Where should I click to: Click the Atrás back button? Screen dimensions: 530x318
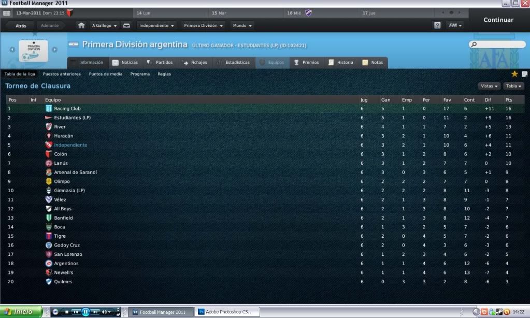coord(20,26)
